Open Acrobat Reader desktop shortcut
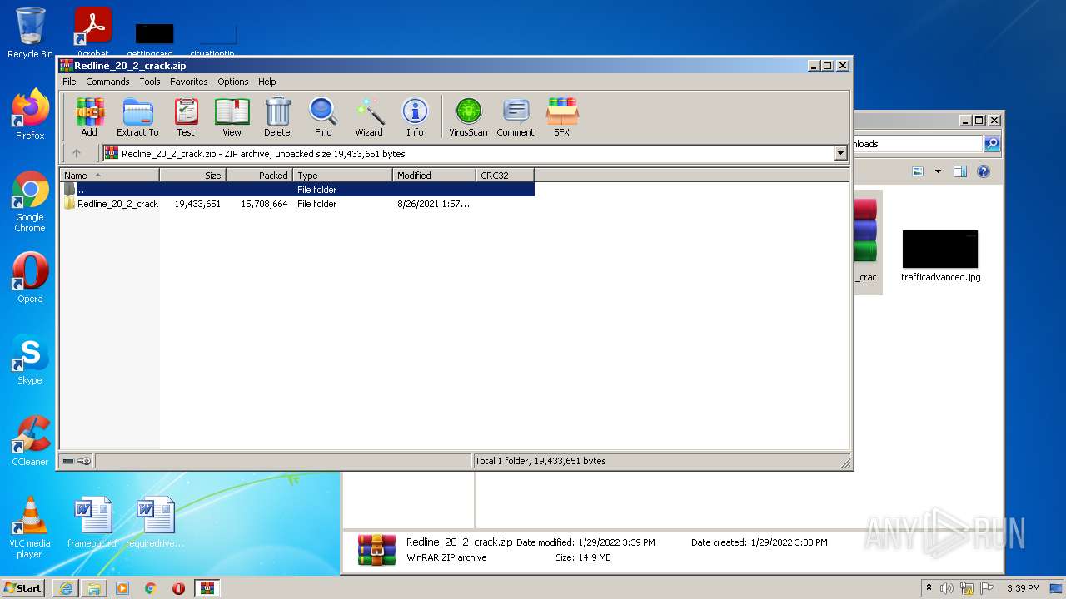Screen dimensions: 1066x599 tap(92, 32)
